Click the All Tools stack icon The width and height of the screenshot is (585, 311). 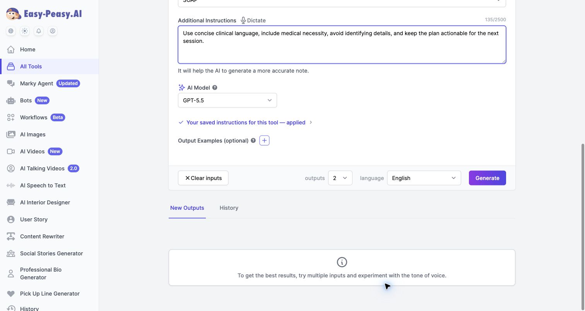tap(11, 66)
